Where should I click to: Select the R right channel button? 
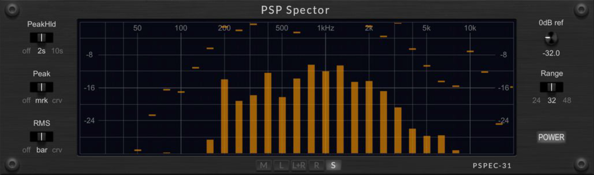[316, 165]
